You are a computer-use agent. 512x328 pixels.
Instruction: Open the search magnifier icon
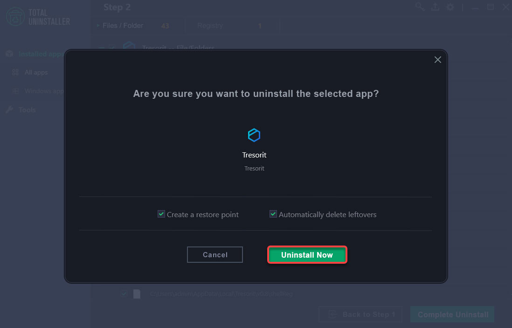click(420, 7)
